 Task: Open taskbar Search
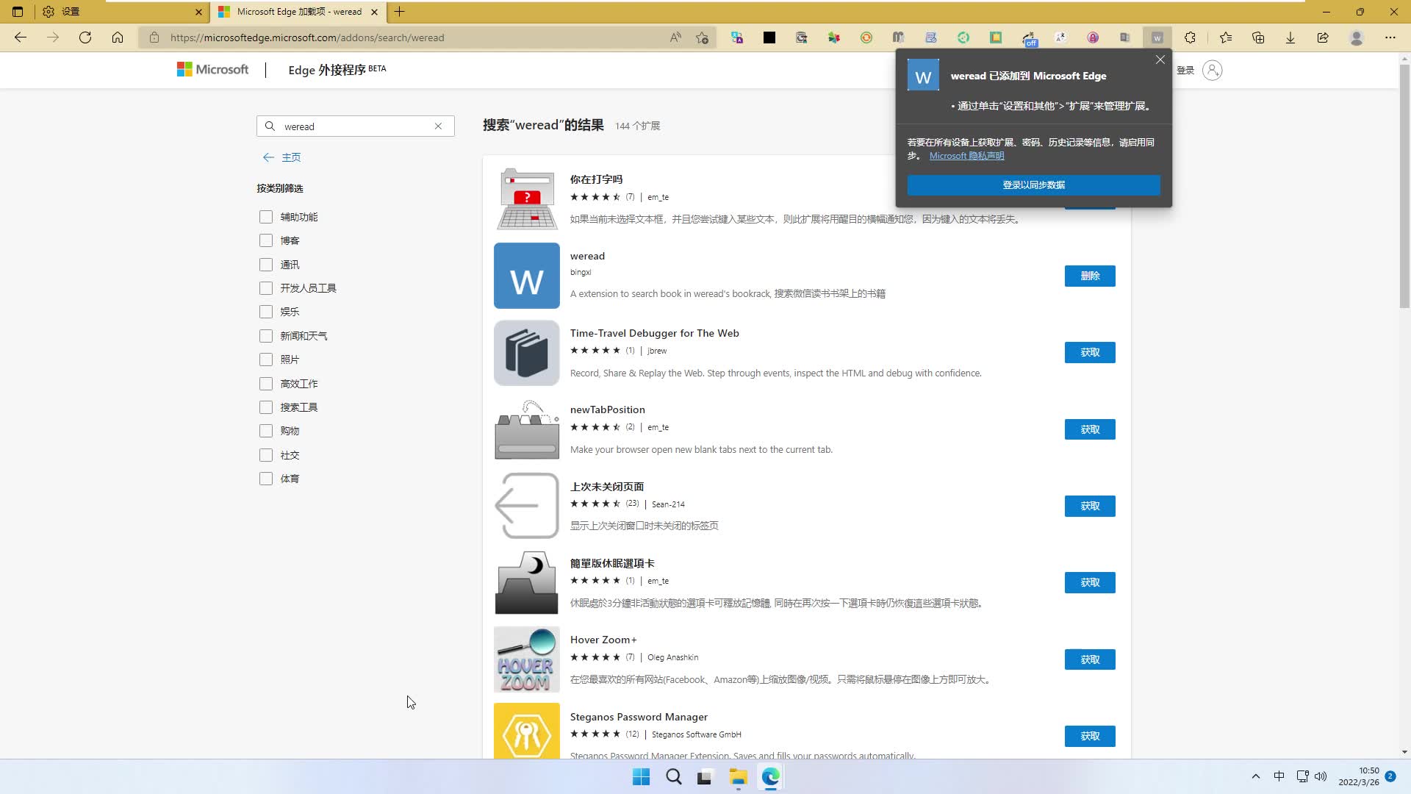click(x=673, y=777)
